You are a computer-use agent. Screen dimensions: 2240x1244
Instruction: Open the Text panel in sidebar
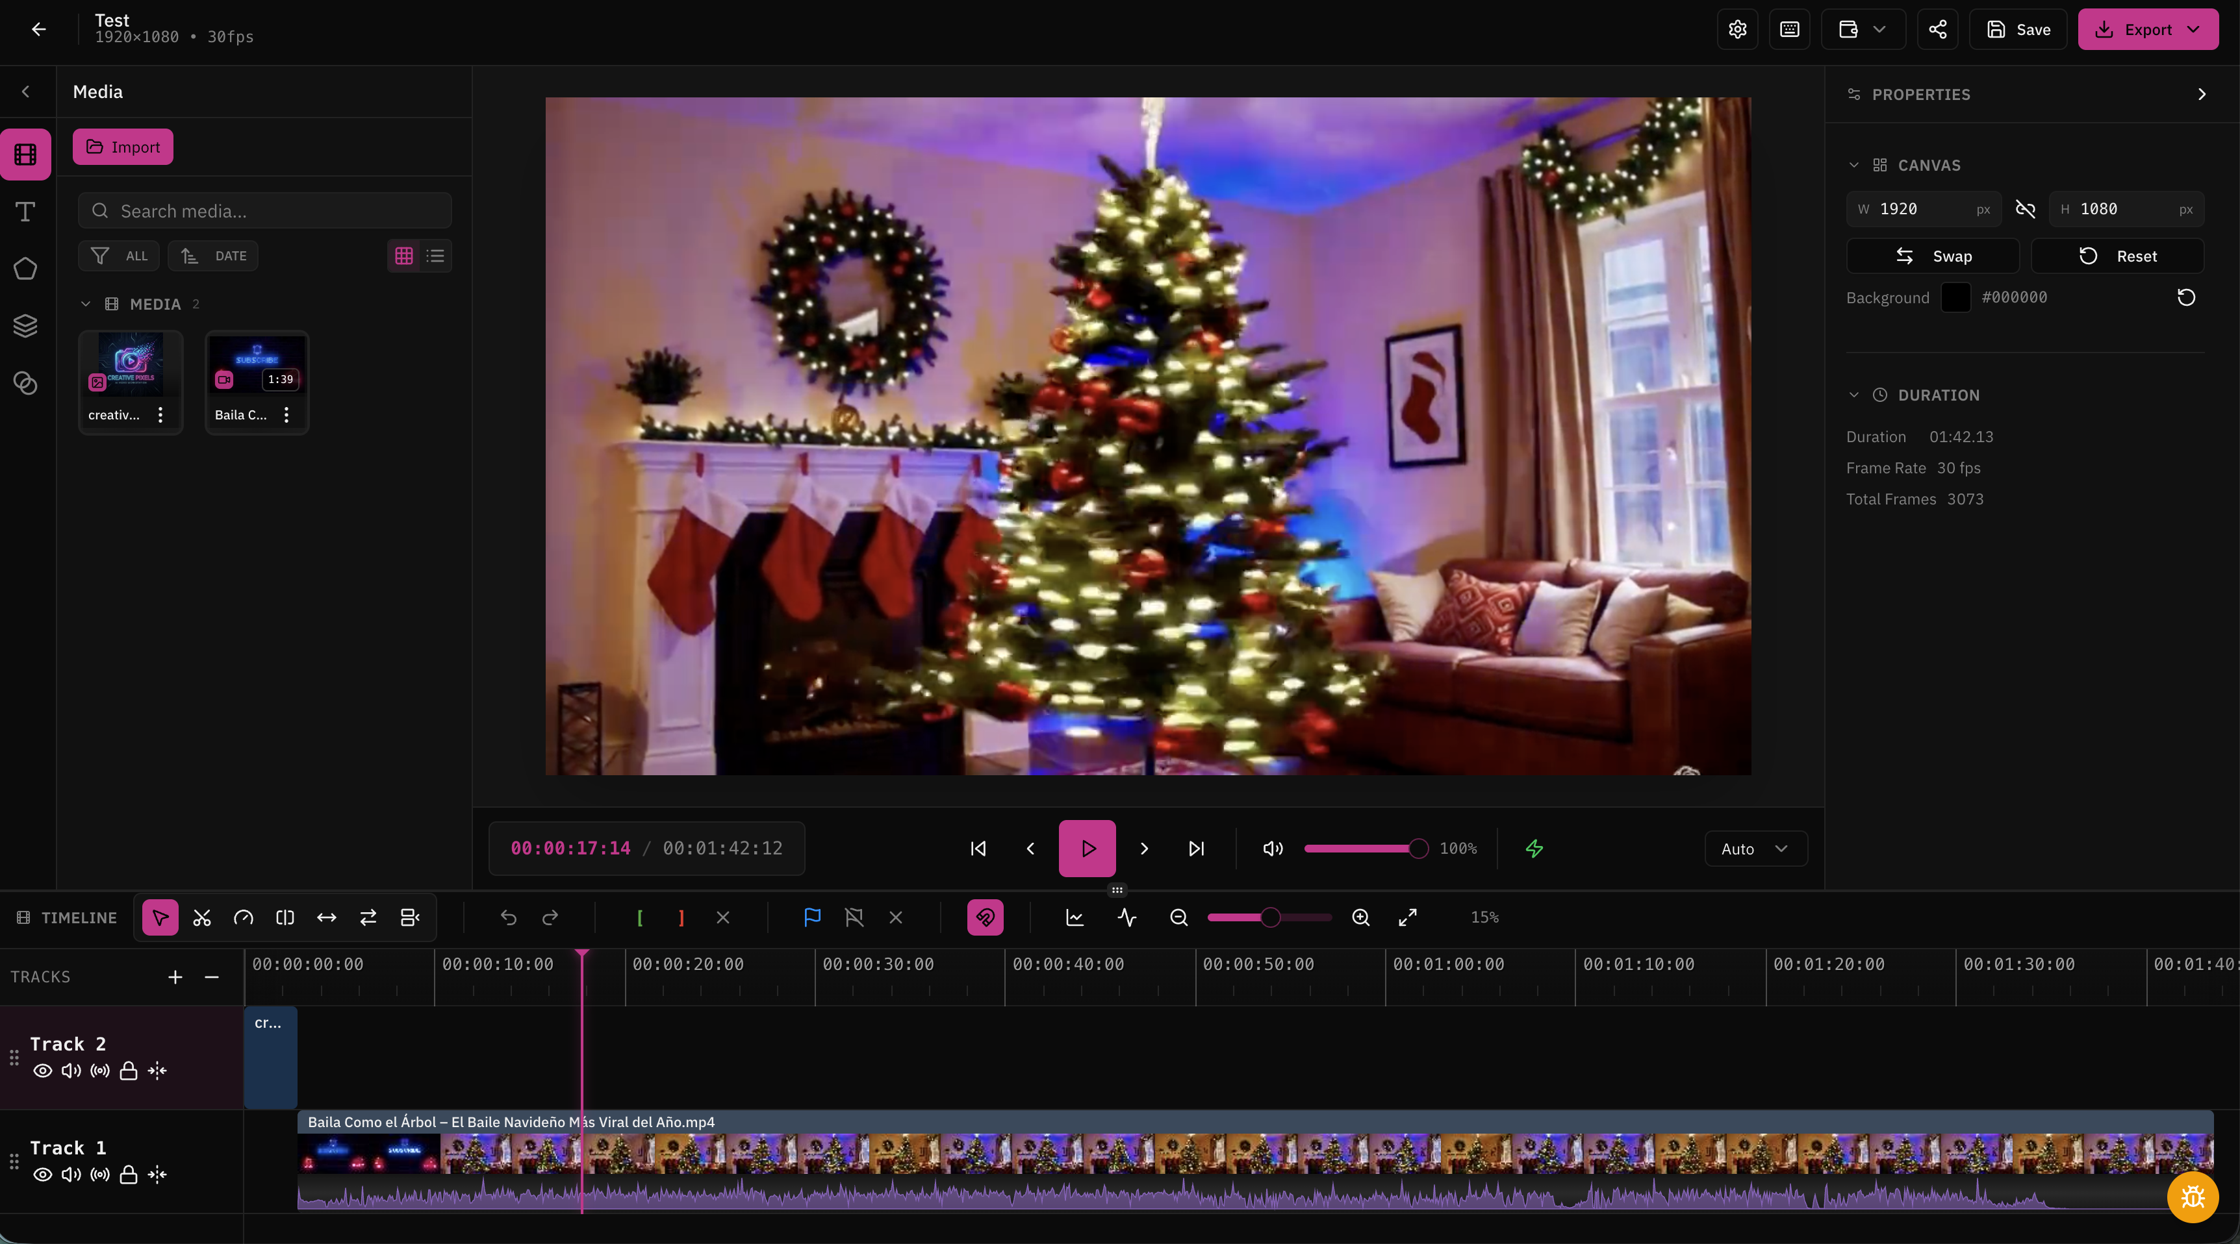(25, 211)
